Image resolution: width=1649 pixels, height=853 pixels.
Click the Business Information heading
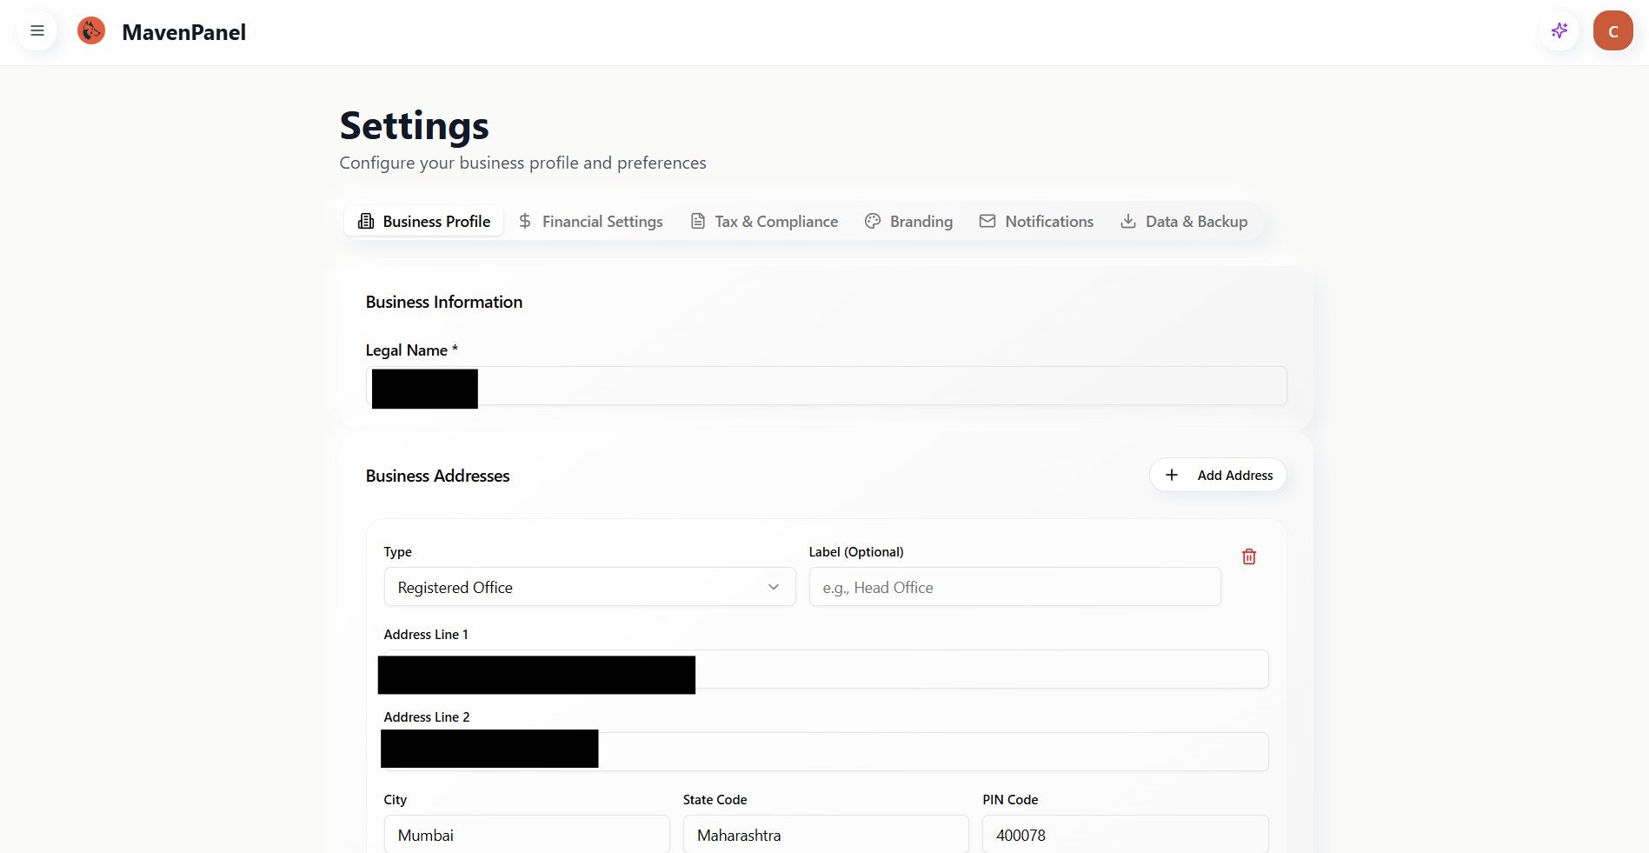[x=444, y=302]
